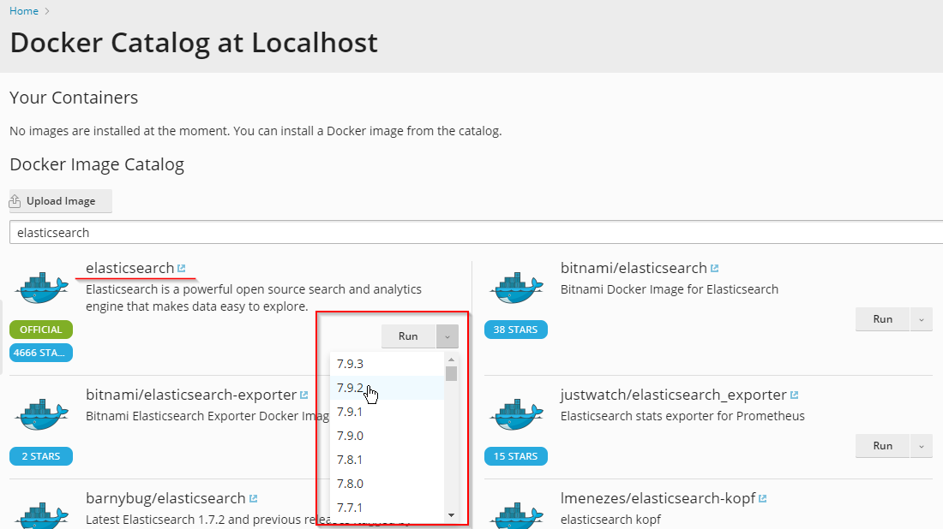
Task: Click external link icon beside bitnami/elasticsearch
Action: [714, 269]
